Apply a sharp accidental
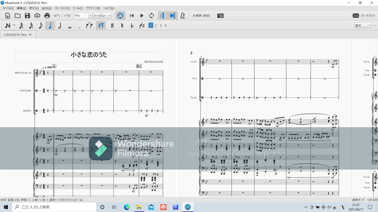 112,26
